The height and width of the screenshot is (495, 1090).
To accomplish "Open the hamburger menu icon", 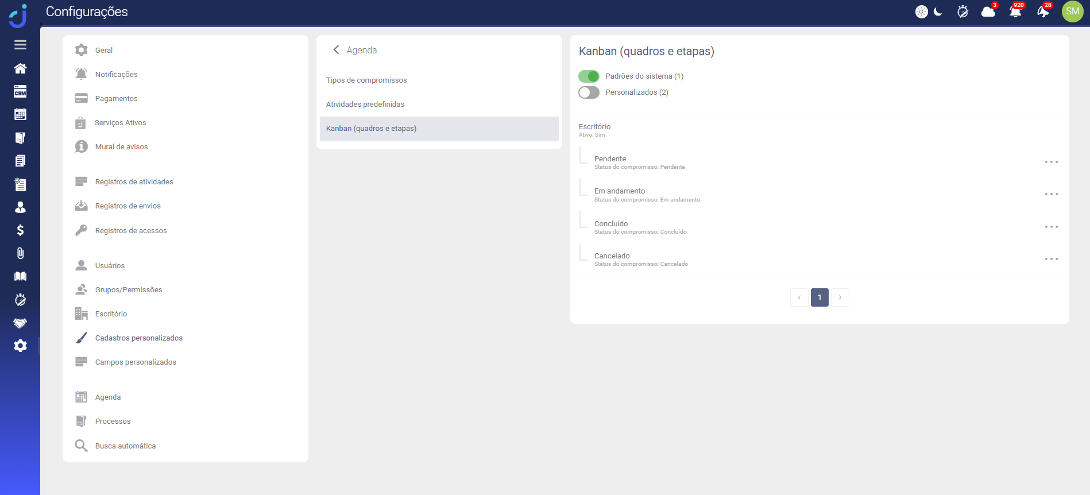I will (20, 45).
